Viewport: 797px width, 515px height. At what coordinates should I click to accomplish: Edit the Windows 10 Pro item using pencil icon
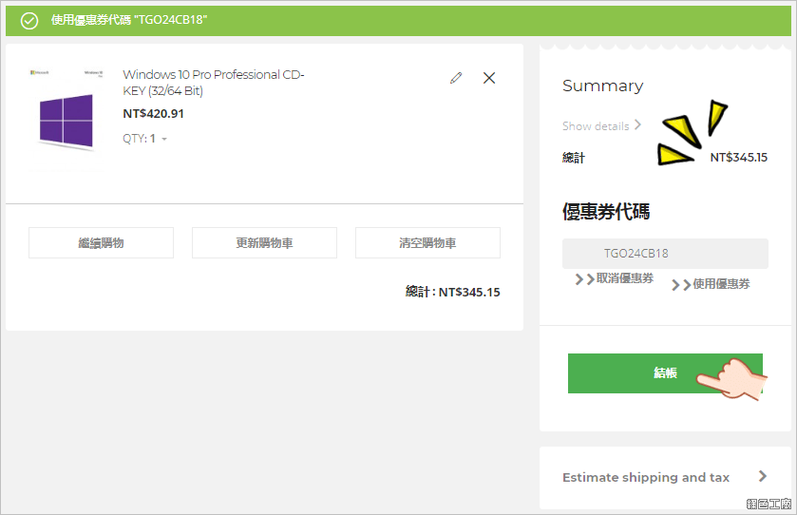tap(456, 78)
